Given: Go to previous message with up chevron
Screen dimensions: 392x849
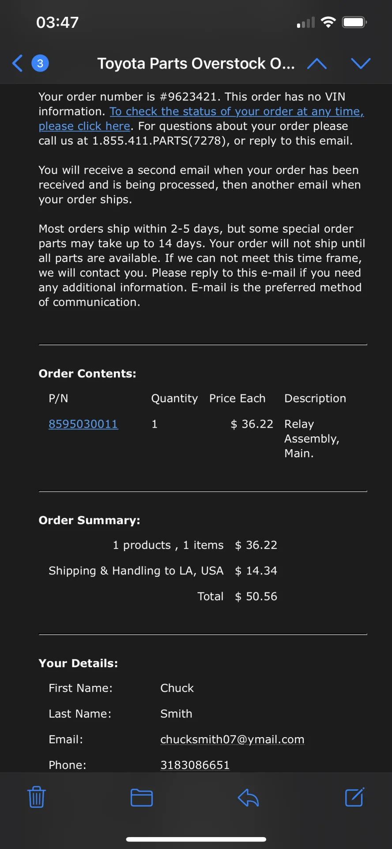Looking at the screenshot, I should [317, 64].
